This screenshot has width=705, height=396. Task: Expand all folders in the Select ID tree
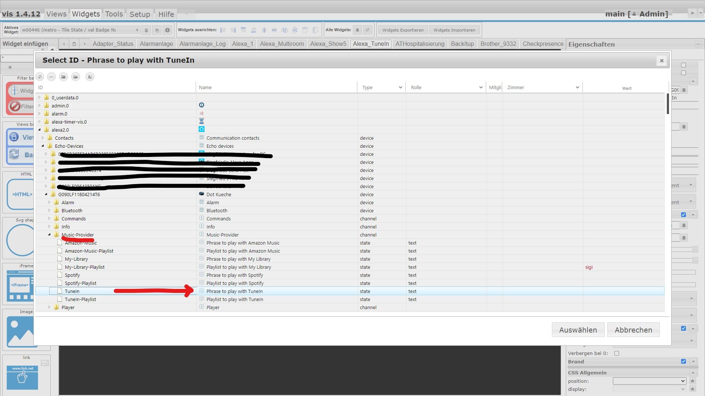76,77
